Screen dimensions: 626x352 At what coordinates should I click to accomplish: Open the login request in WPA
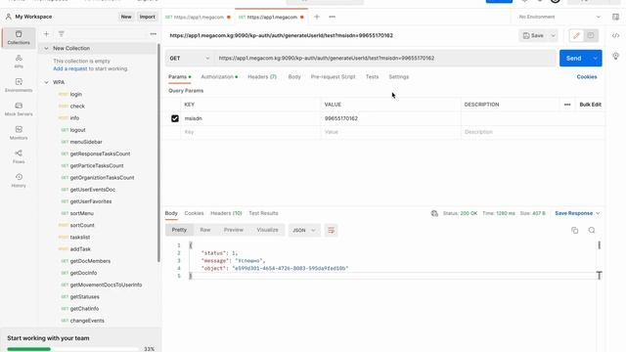coord(76,94)
